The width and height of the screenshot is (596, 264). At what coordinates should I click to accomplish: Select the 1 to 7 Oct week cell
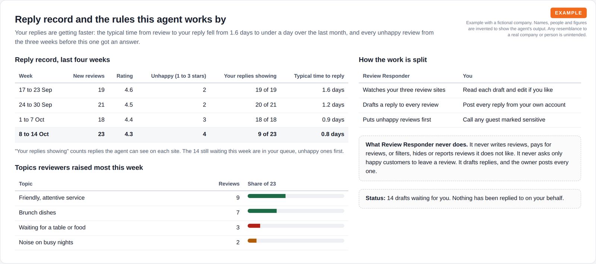pyautogui.click(x=32, y=120)
